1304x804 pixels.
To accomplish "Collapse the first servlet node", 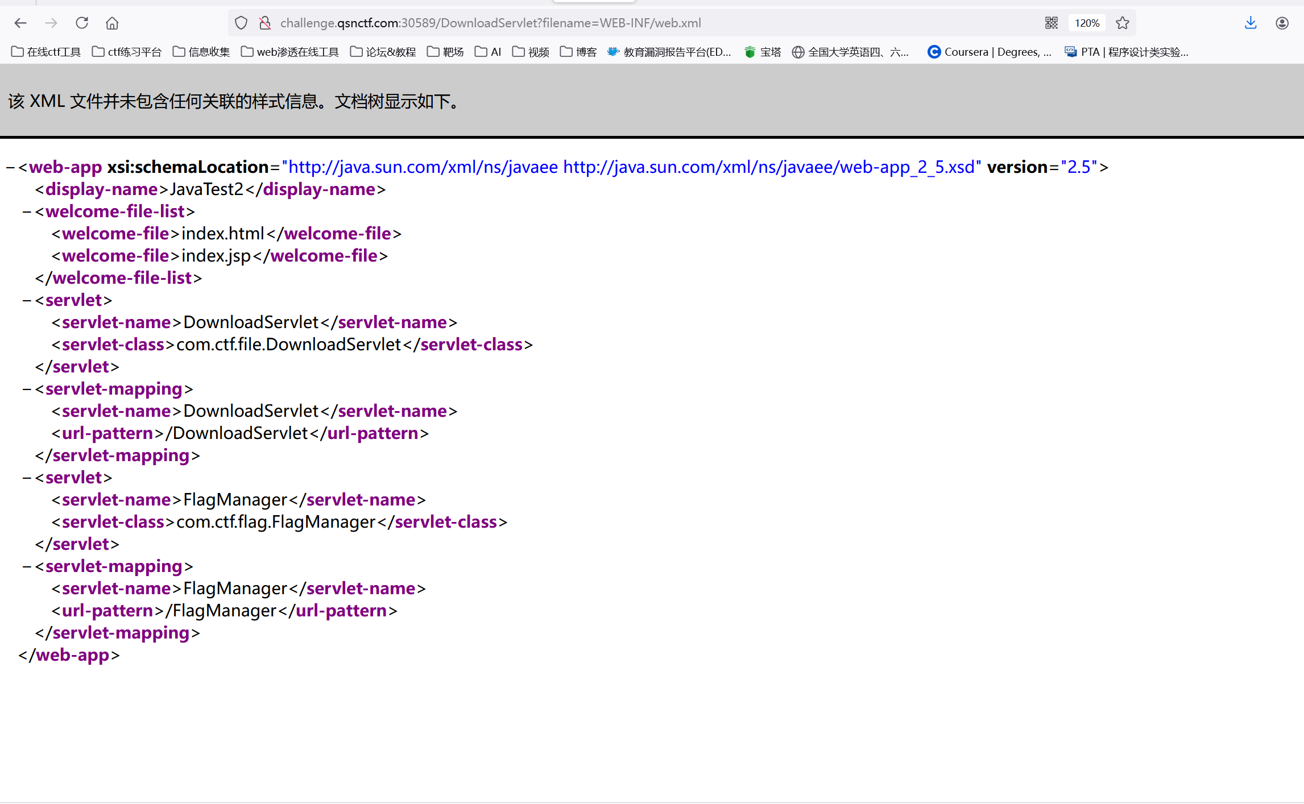I will (26, 300).
